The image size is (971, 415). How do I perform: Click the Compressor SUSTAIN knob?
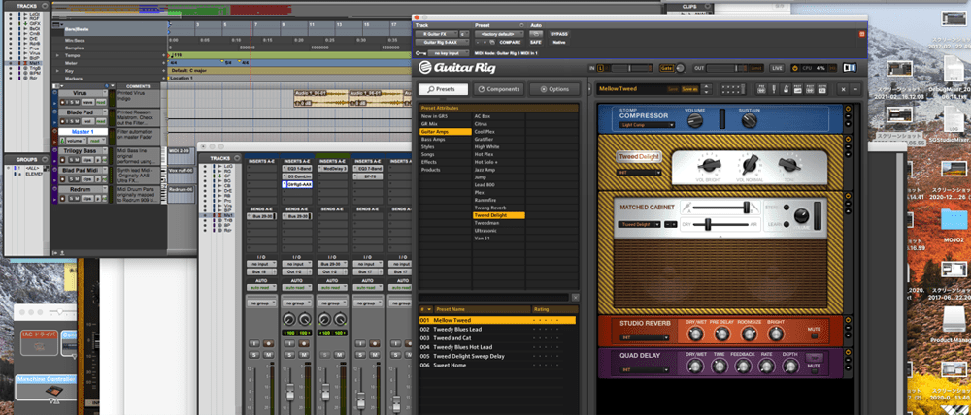[750, 122]
